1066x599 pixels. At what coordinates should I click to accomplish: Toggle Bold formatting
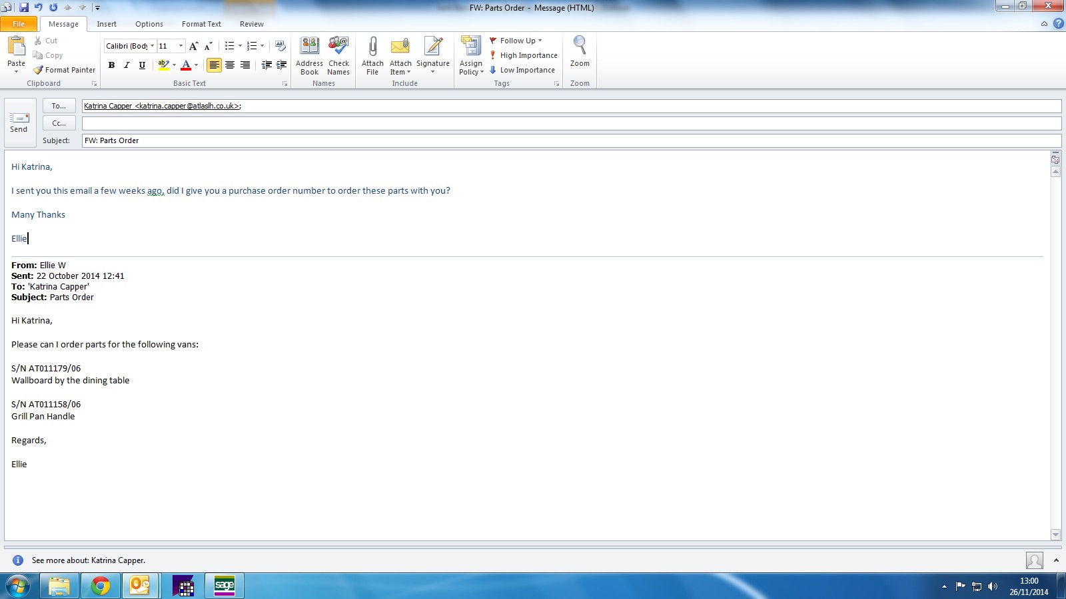click(x=111, y=65)
